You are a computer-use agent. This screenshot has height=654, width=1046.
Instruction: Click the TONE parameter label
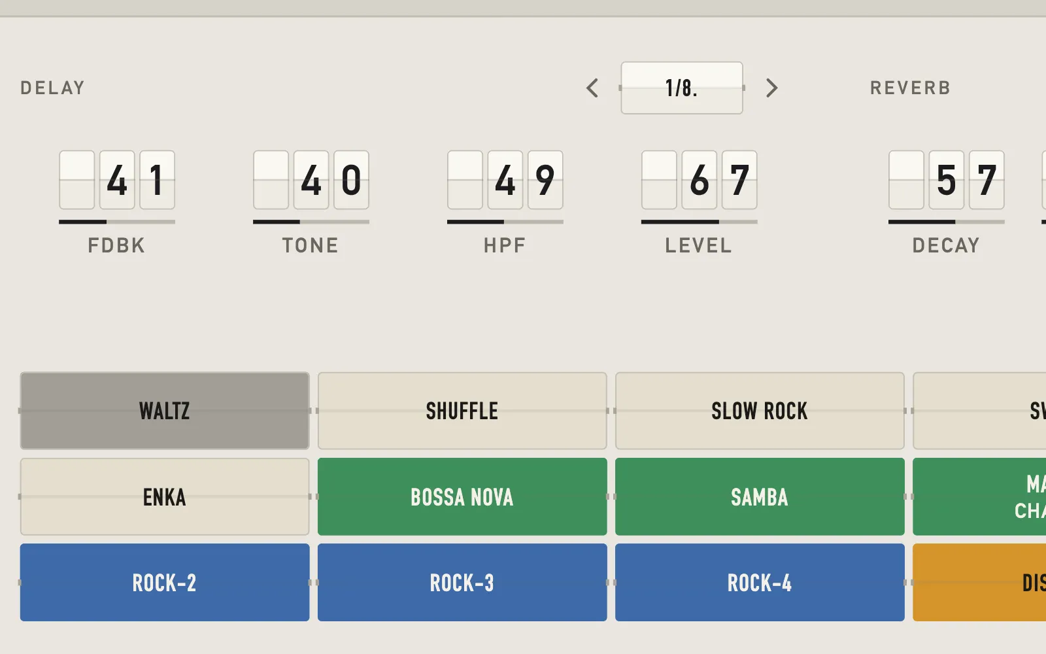[311, 245]
